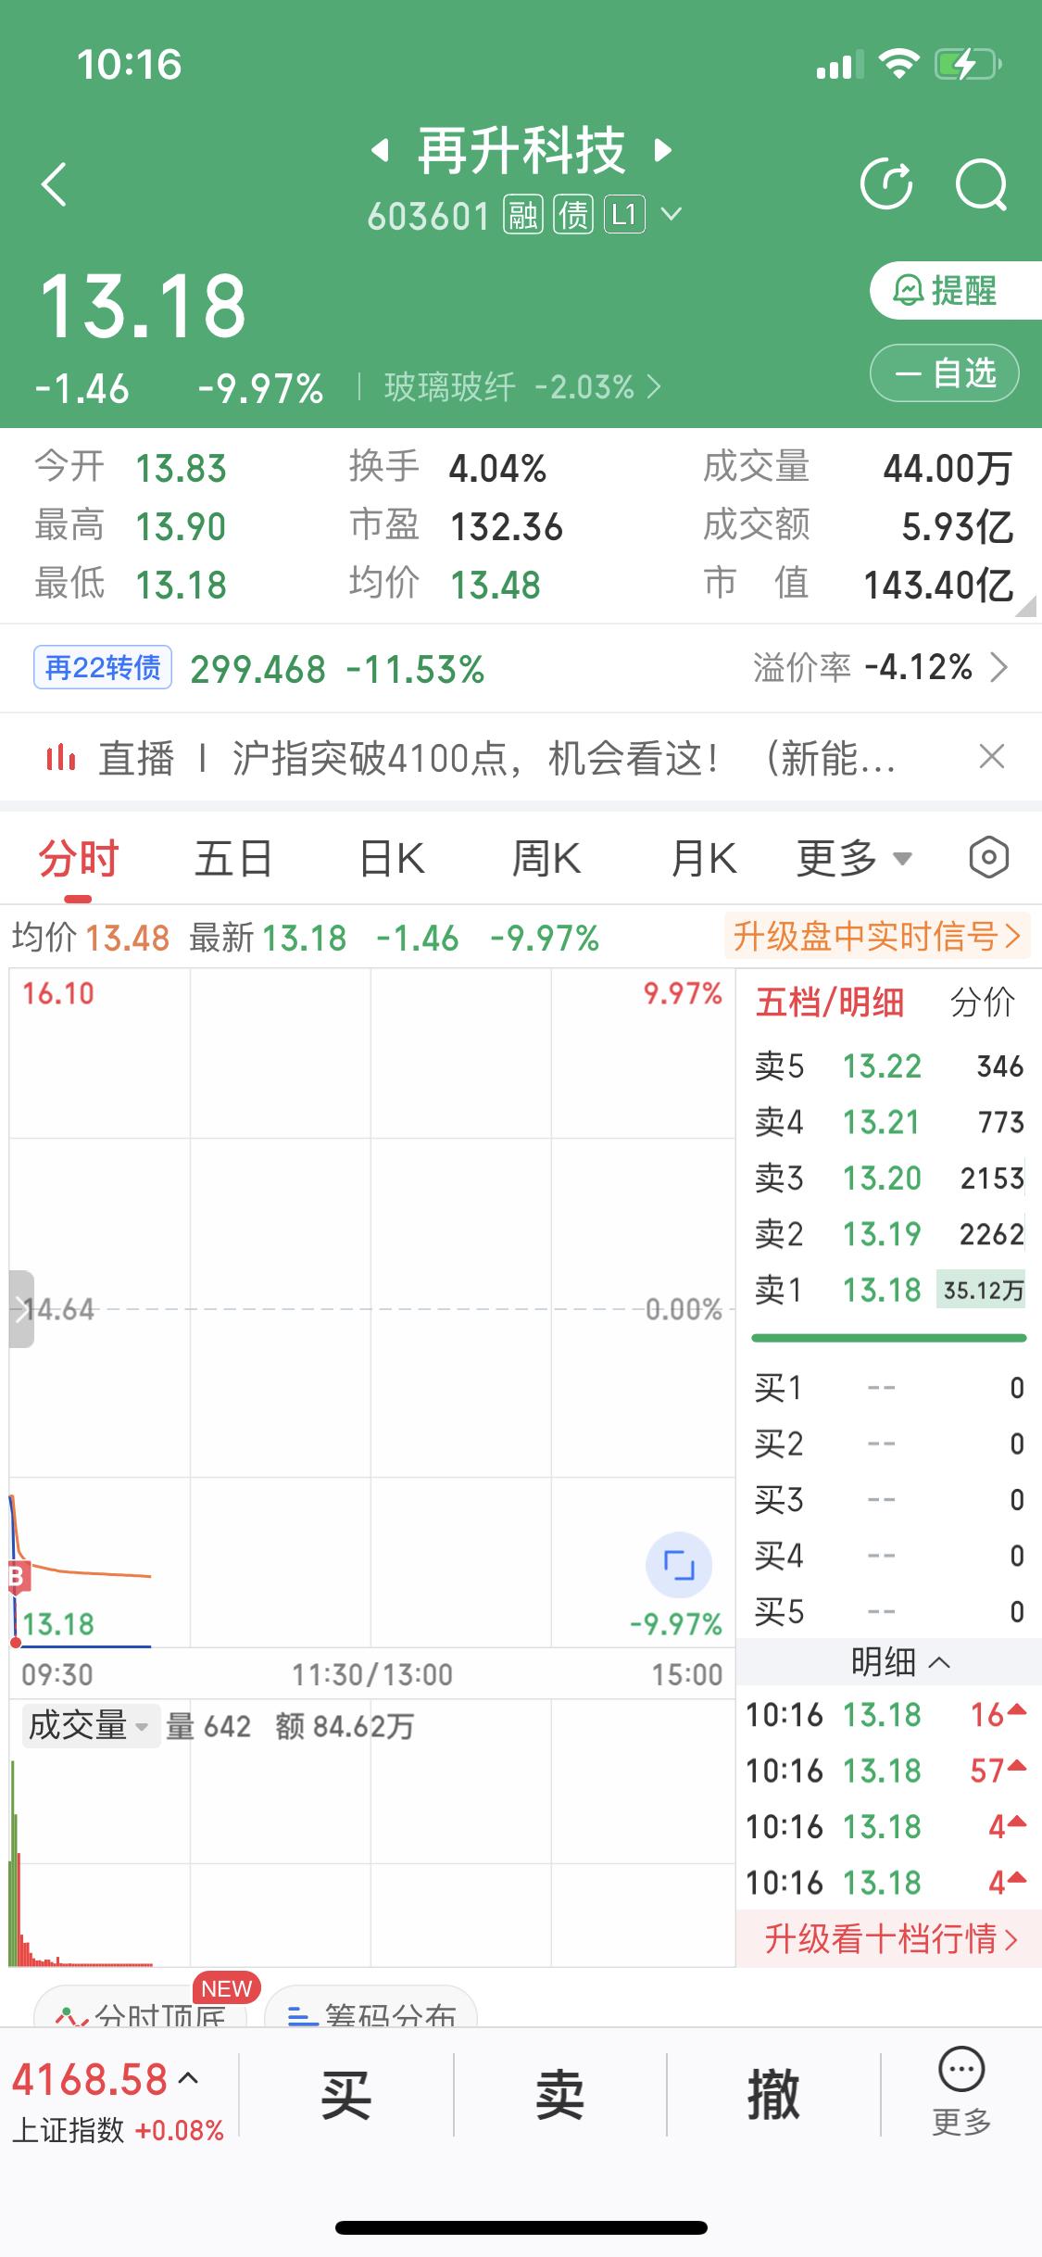Viewport: 1042px width, 2257px height.
Task: Switch to next stock triangle arrow
Action: 663,150
